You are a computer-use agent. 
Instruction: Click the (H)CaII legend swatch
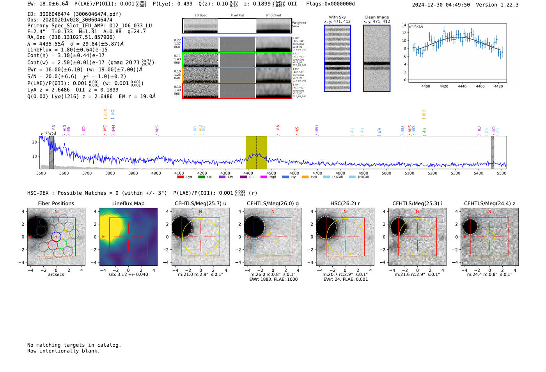(x=352, y=177)
